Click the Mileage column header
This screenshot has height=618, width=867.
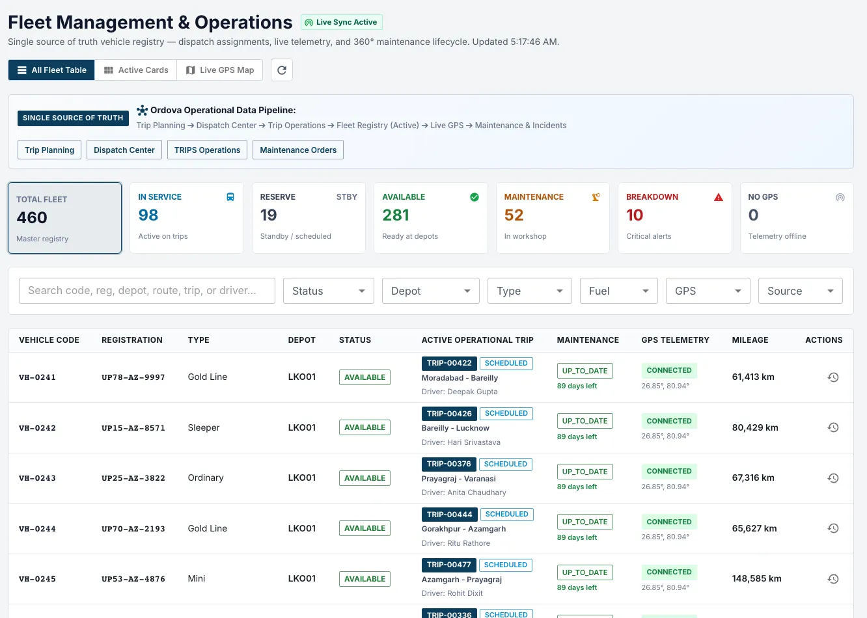(750, 340)
